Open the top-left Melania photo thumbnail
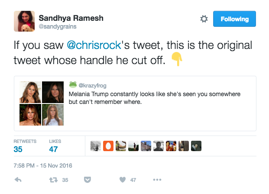Image resolution: width=269 pixels, height=194 pixels. 30,92
